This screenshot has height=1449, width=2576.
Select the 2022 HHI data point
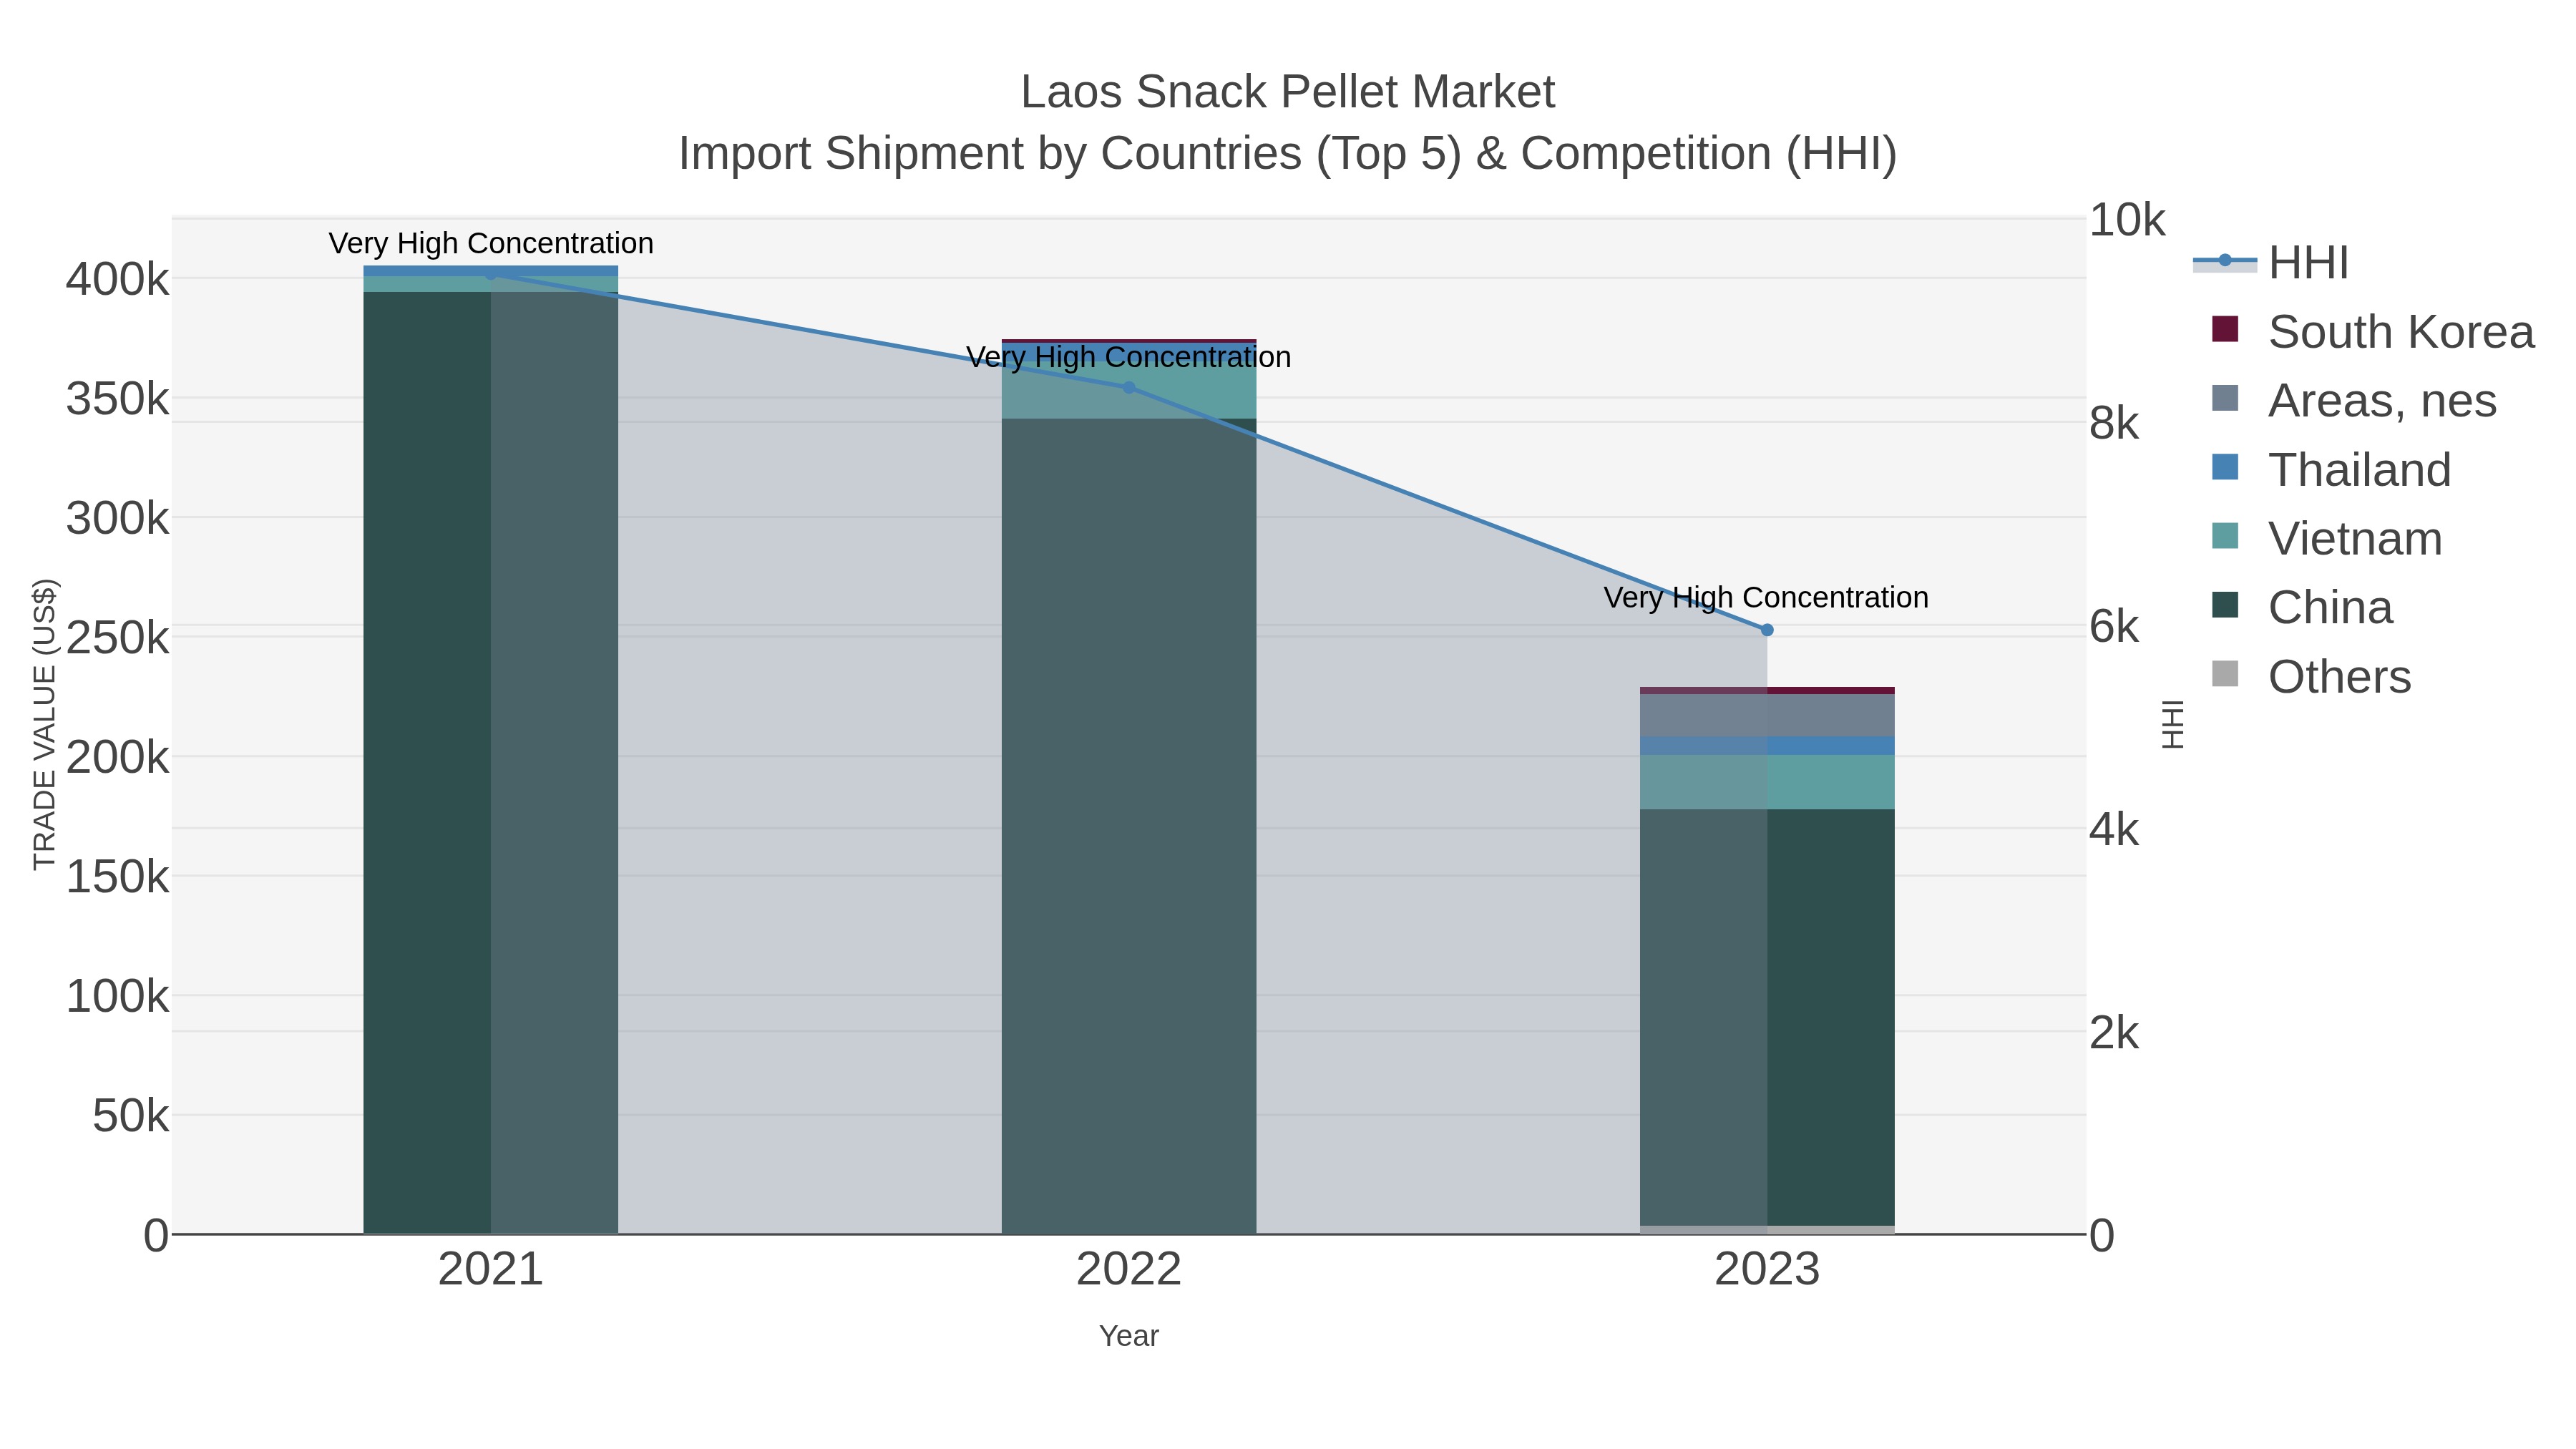click(x=1129, y=387)
